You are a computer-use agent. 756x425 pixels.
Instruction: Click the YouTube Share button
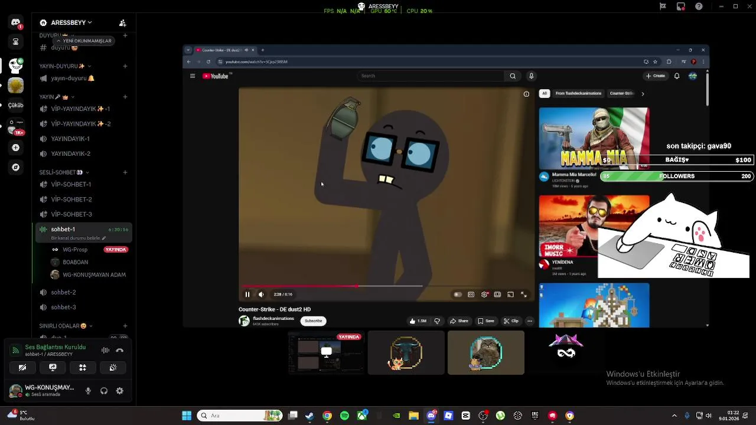pos(459,321)
